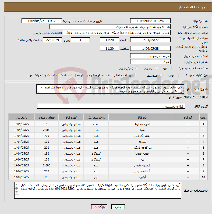
Task: Open اطلاعات تماس خریدار link
Action: pos(48,33)
